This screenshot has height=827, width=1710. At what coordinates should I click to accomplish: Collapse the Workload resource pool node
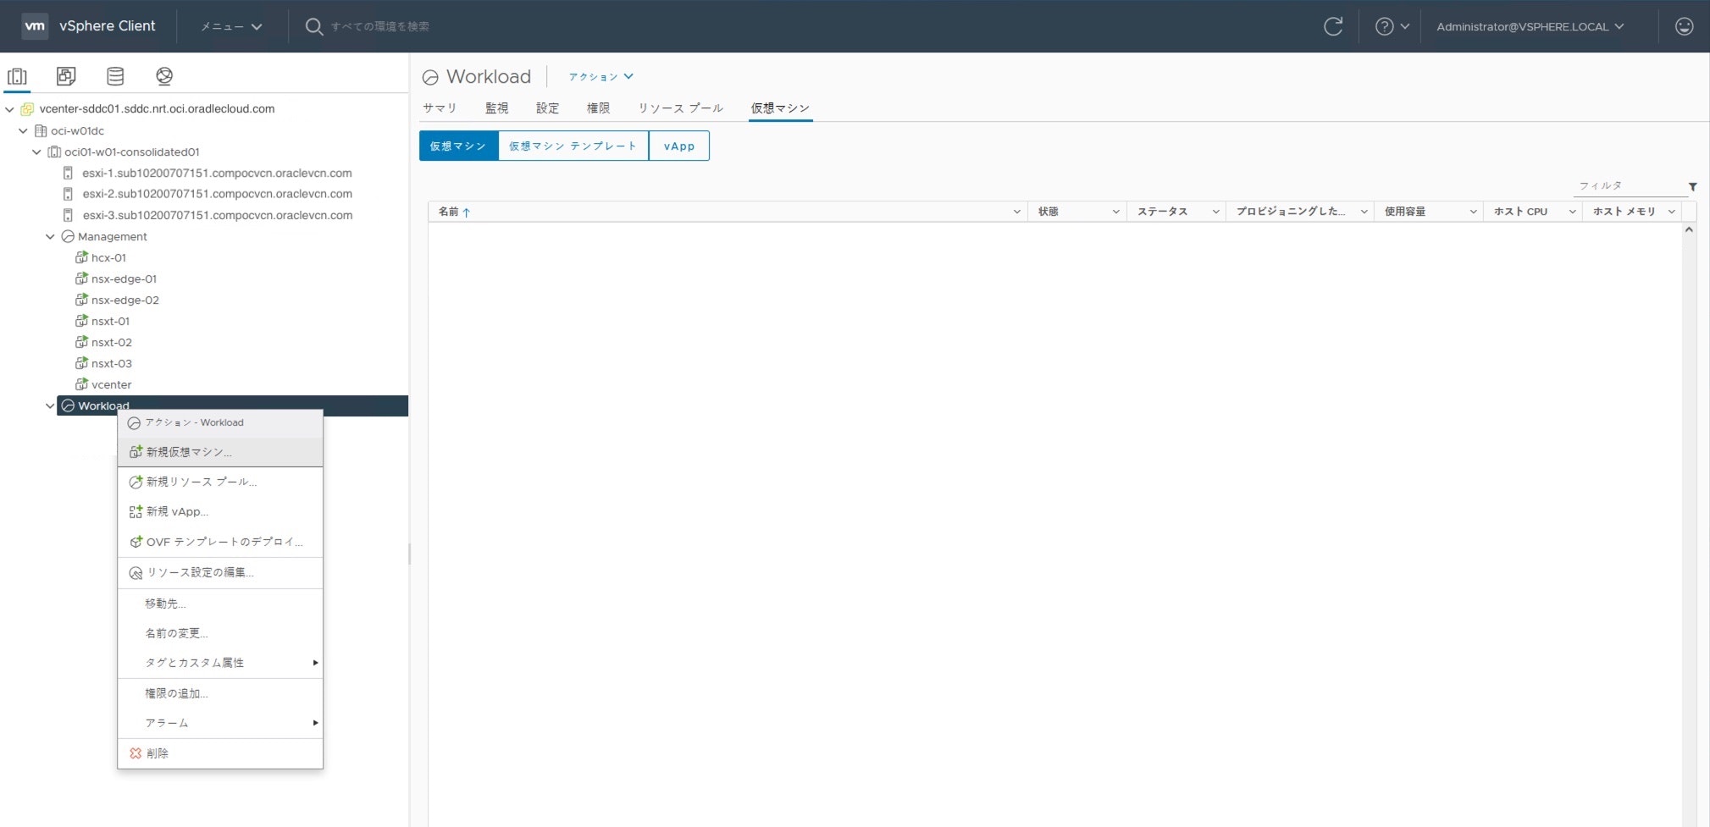tap(50, 406)
